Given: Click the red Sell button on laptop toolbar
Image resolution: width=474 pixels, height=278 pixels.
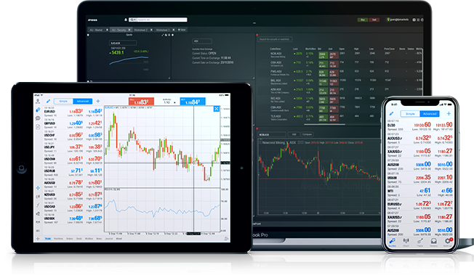Looking at the screenshot, I should [x=374, y=20].
